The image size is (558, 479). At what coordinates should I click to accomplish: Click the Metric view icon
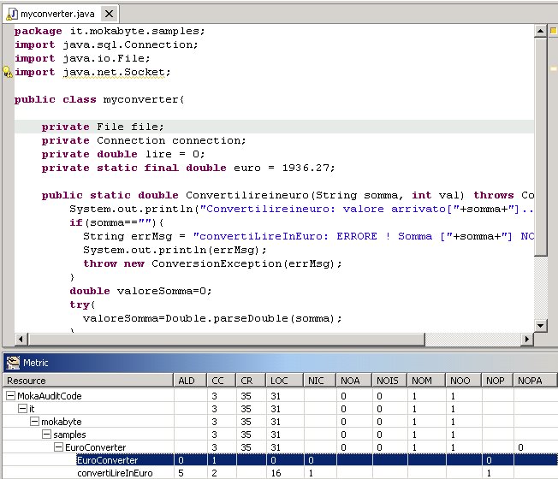pos(13,363)
